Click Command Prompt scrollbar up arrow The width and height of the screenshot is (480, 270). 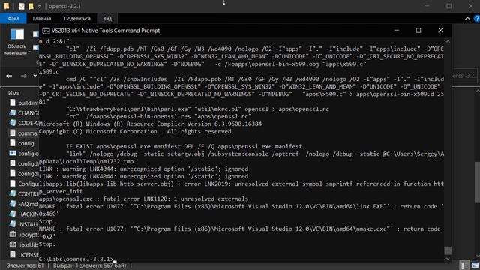(448, 41)
